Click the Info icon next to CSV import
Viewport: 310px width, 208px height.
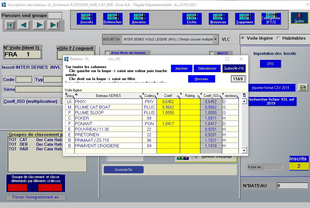click(303, 88)
